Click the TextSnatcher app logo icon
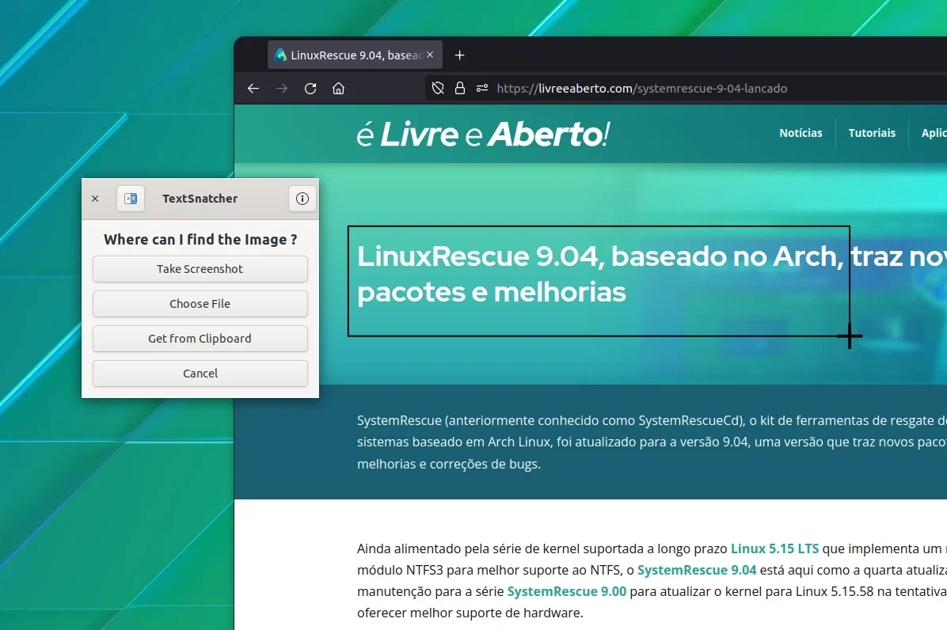This screenshot has height=630, width=947. pos(131,199)
